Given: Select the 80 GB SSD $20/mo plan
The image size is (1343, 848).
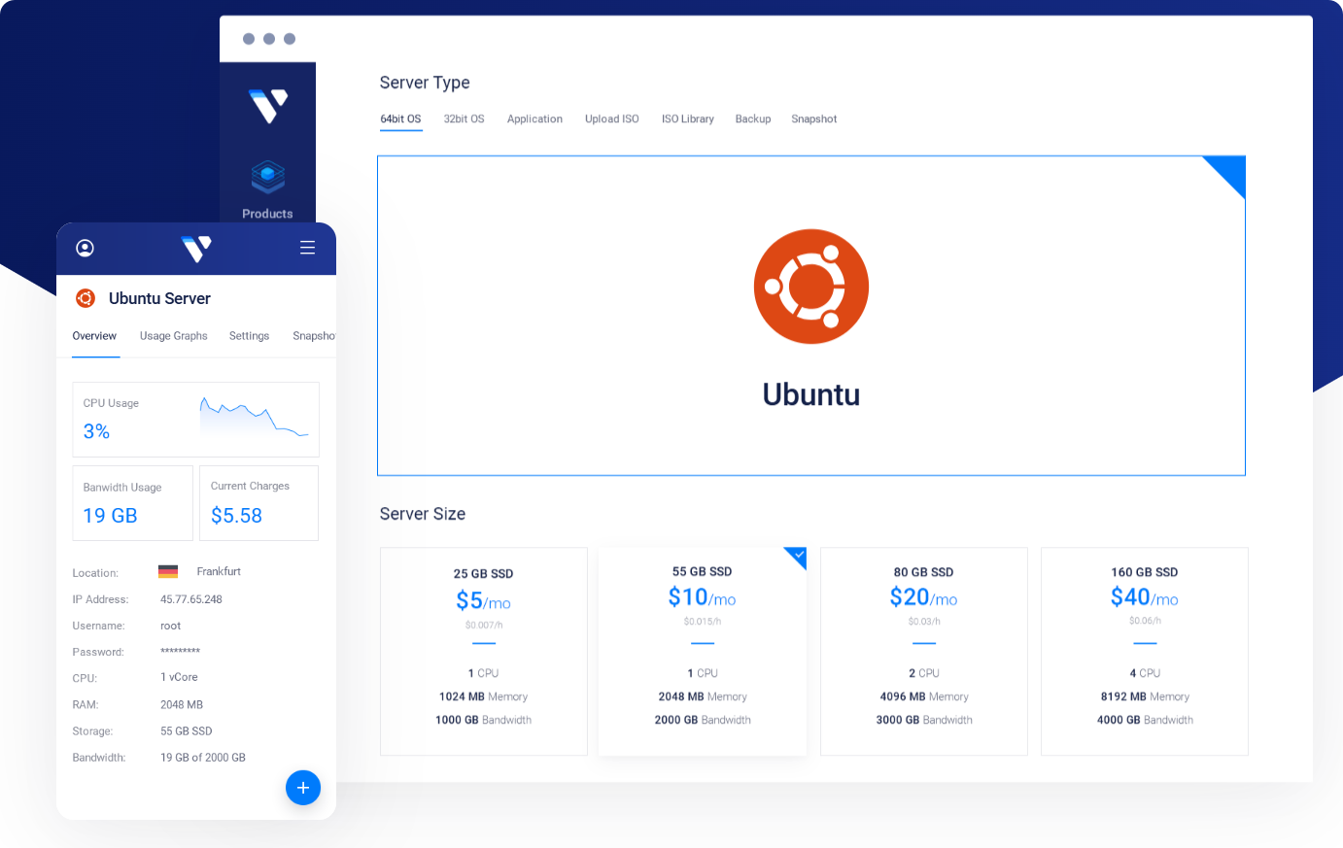Looking at the screenshot, I should pyautogui.click(x=923, y=651).
